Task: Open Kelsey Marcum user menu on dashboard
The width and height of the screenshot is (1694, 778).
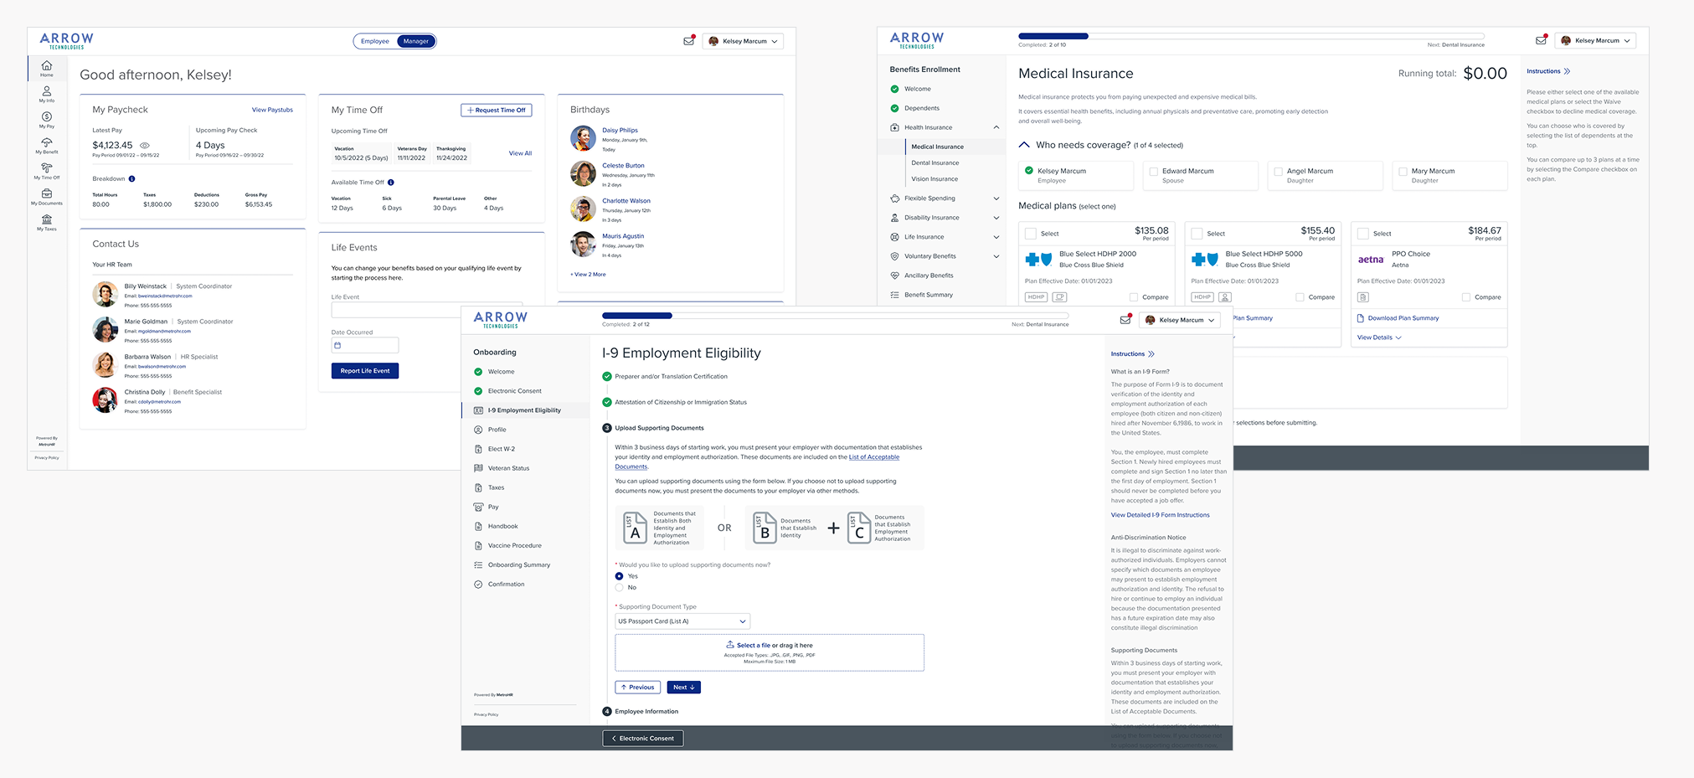Action: click(x=744, y=41)
